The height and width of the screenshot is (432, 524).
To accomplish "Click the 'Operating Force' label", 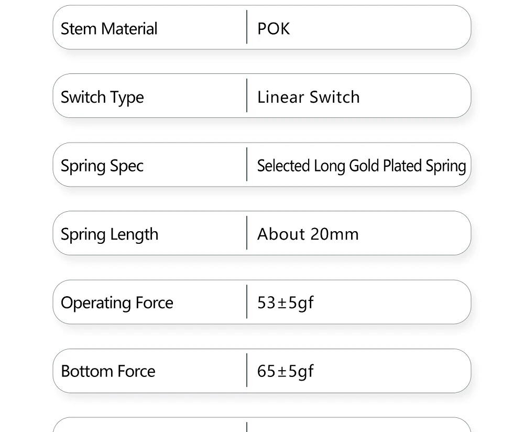I will point(117,303).
